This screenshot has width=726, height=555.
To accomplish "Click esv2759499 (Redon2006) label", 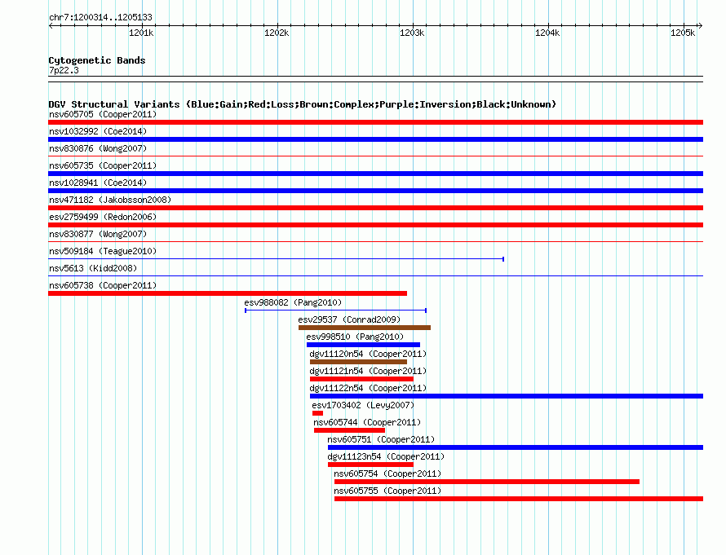I will click(x=103, y=217).
